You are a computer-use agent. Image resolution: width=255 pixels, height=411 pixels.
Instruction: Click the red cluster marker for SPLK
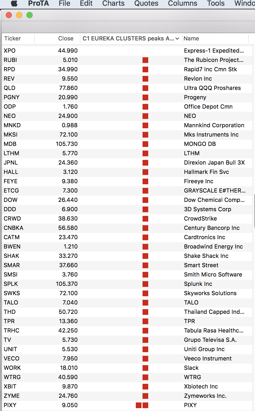pos(145,284)
